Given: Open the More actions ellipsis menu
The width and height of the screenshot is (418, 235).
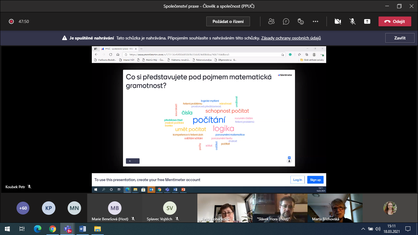Looking at the screenshot, I should coord(315,21).
